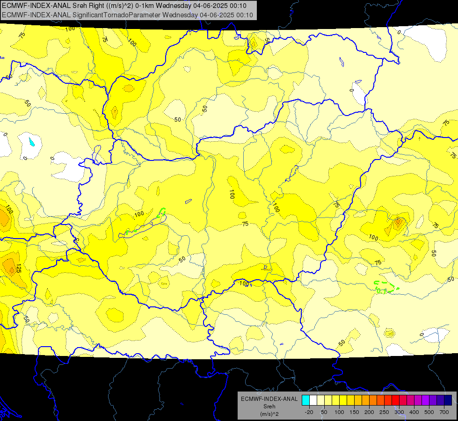
Task: Click the '(m/s)^2' unit label in the legend
Action: point(269,414)
